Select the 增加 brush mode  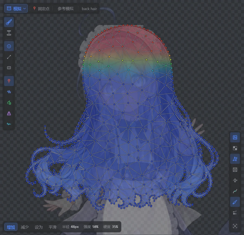[11, 227]
